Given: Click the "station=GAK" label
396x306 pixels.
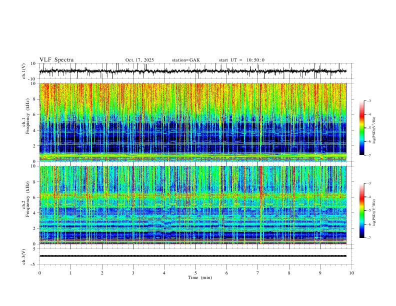Looking at the screenshot, I should [x=185, y=60].
